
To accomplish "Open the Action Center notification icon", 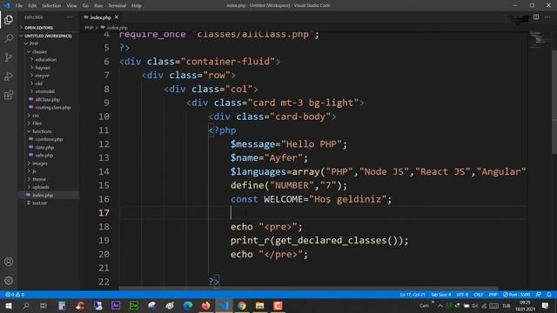I will click(546, 305).
